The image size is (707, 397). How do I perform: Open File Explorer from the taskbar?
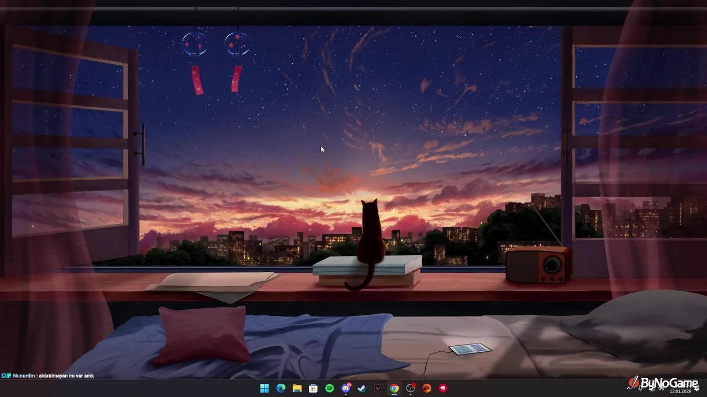click(x=297, y=388)
